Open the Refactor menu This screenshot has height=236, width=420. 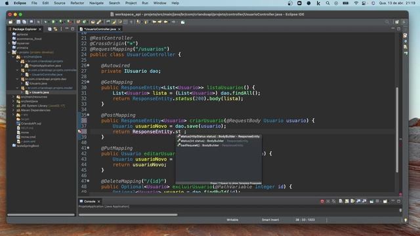click(77, 3)
